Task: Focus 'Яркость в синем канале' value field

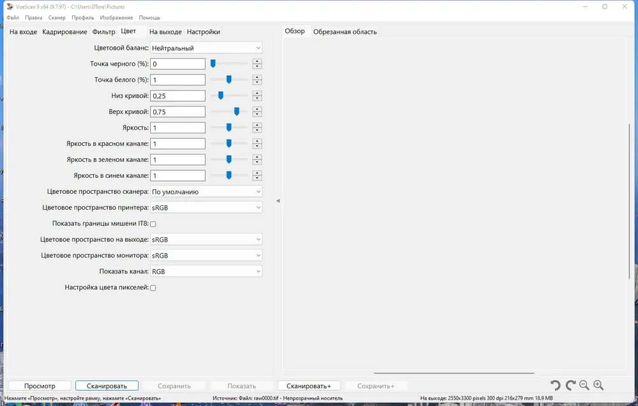Action: coord(178,175)
